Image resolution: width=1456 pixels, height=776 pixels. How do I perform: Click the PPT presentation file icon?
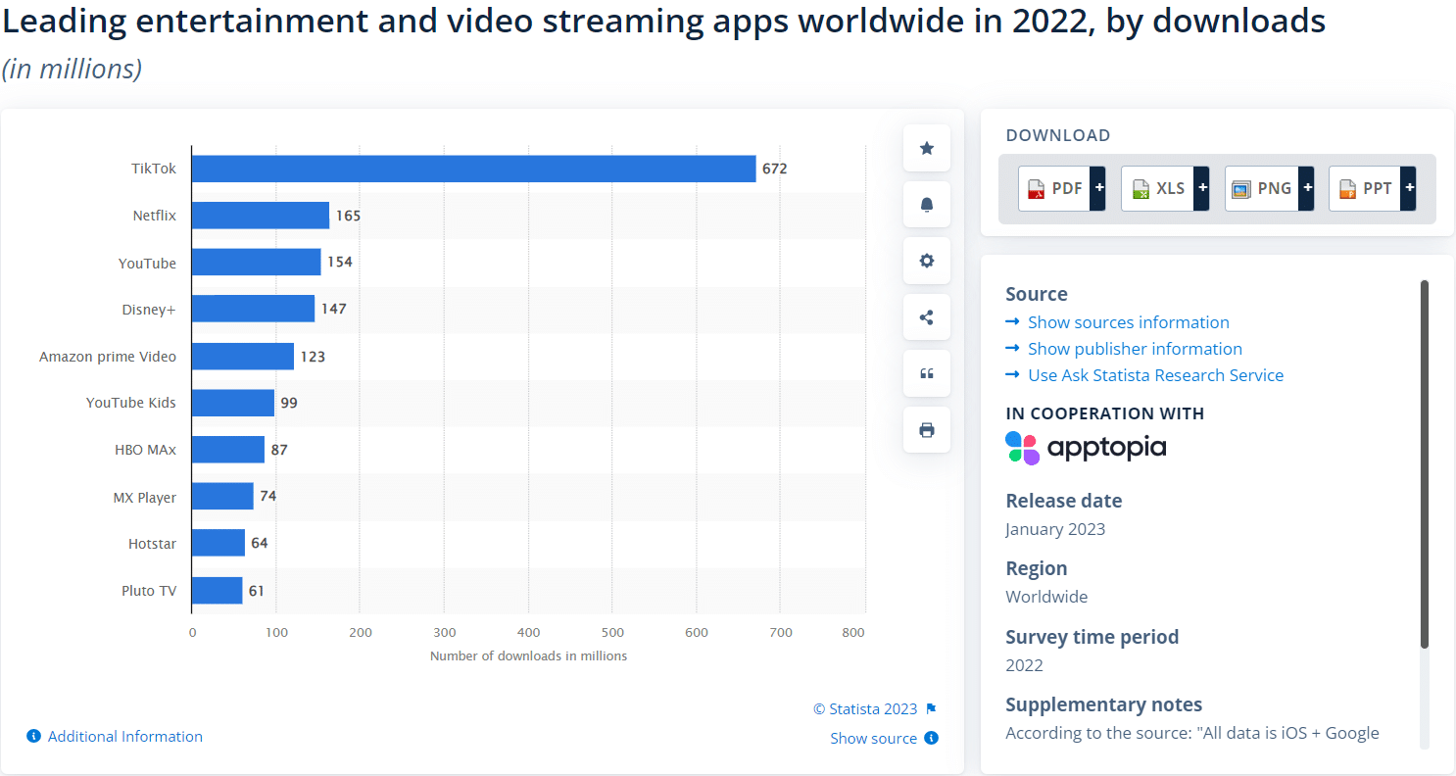[x=1347, y=189]
